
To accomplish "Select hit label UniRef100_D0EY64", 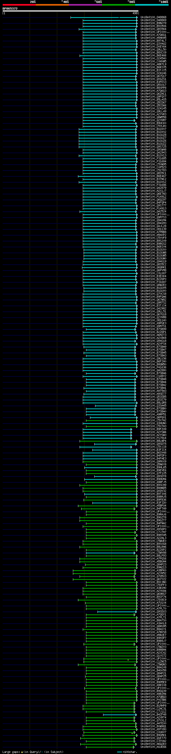I will point(153,47).
